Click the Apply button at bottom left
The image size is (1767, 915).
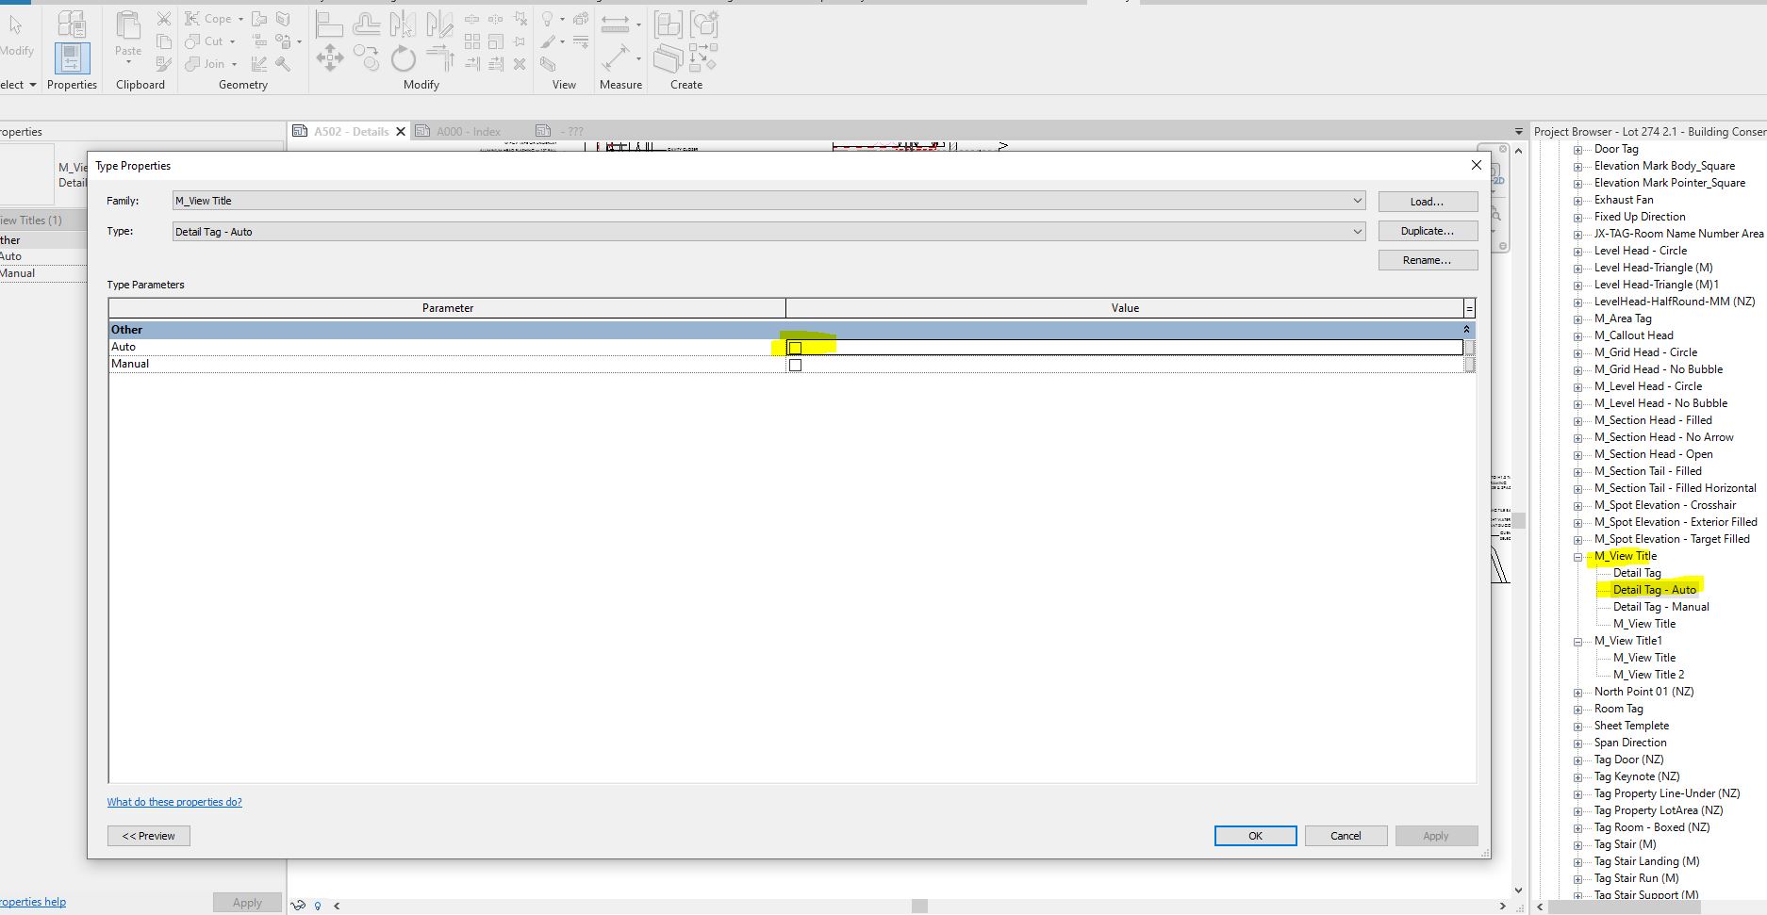(247, 902)
